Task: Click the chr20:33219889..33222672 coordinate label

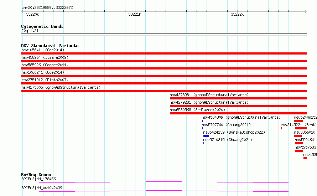Action: pos(47,7)
